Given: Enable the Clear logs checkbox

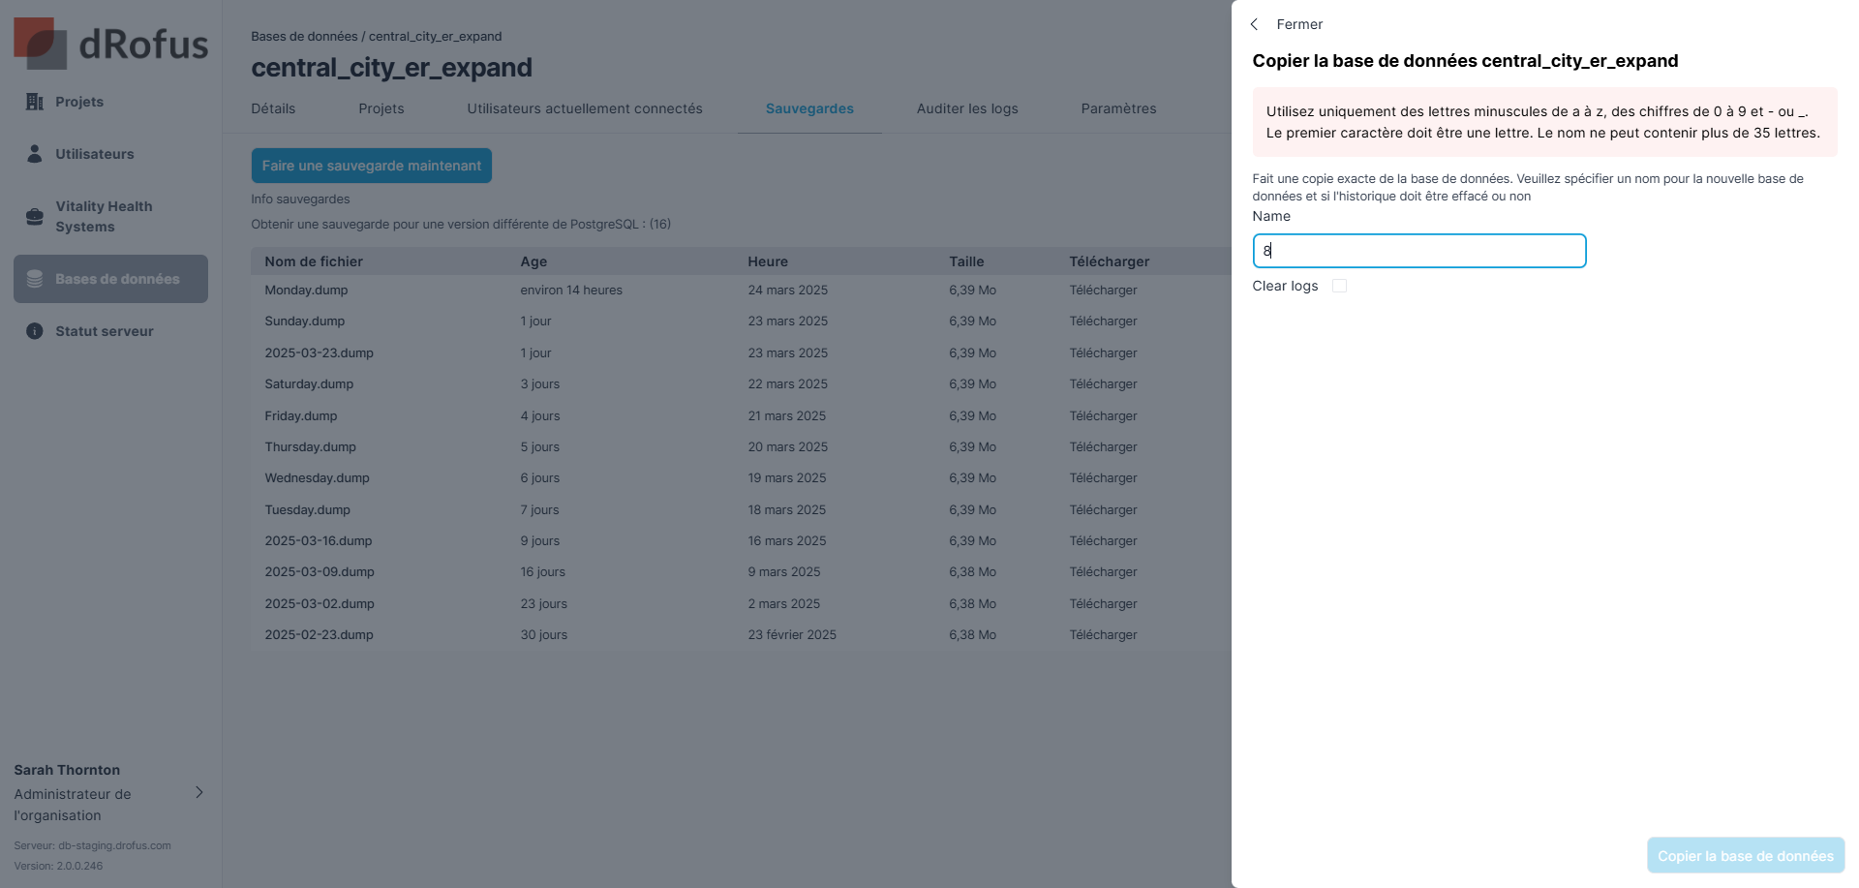Looking at the screenshot, I should [1339, 286].
